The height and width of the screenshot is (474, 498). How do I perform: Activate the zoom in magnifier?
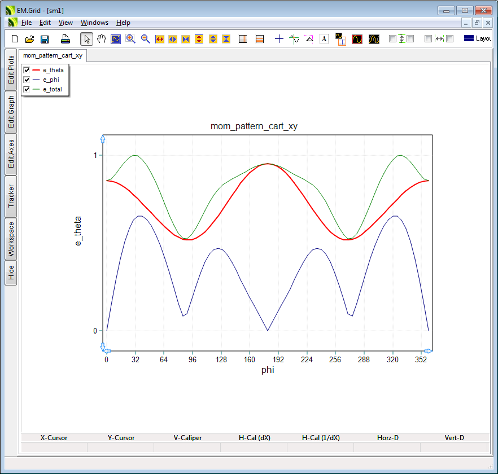click(x=130, y=39)
